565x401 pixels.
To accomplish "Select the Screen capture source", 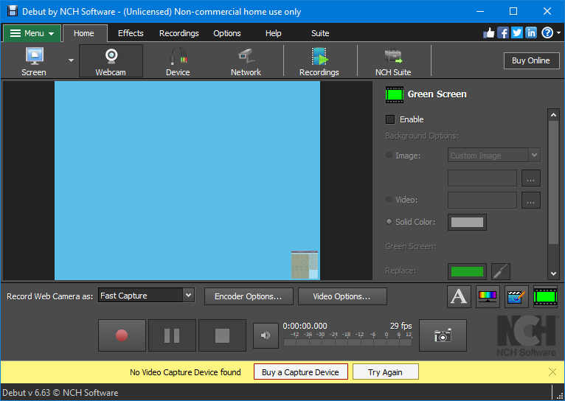I will pyautogui.click(x=33, y=61).
